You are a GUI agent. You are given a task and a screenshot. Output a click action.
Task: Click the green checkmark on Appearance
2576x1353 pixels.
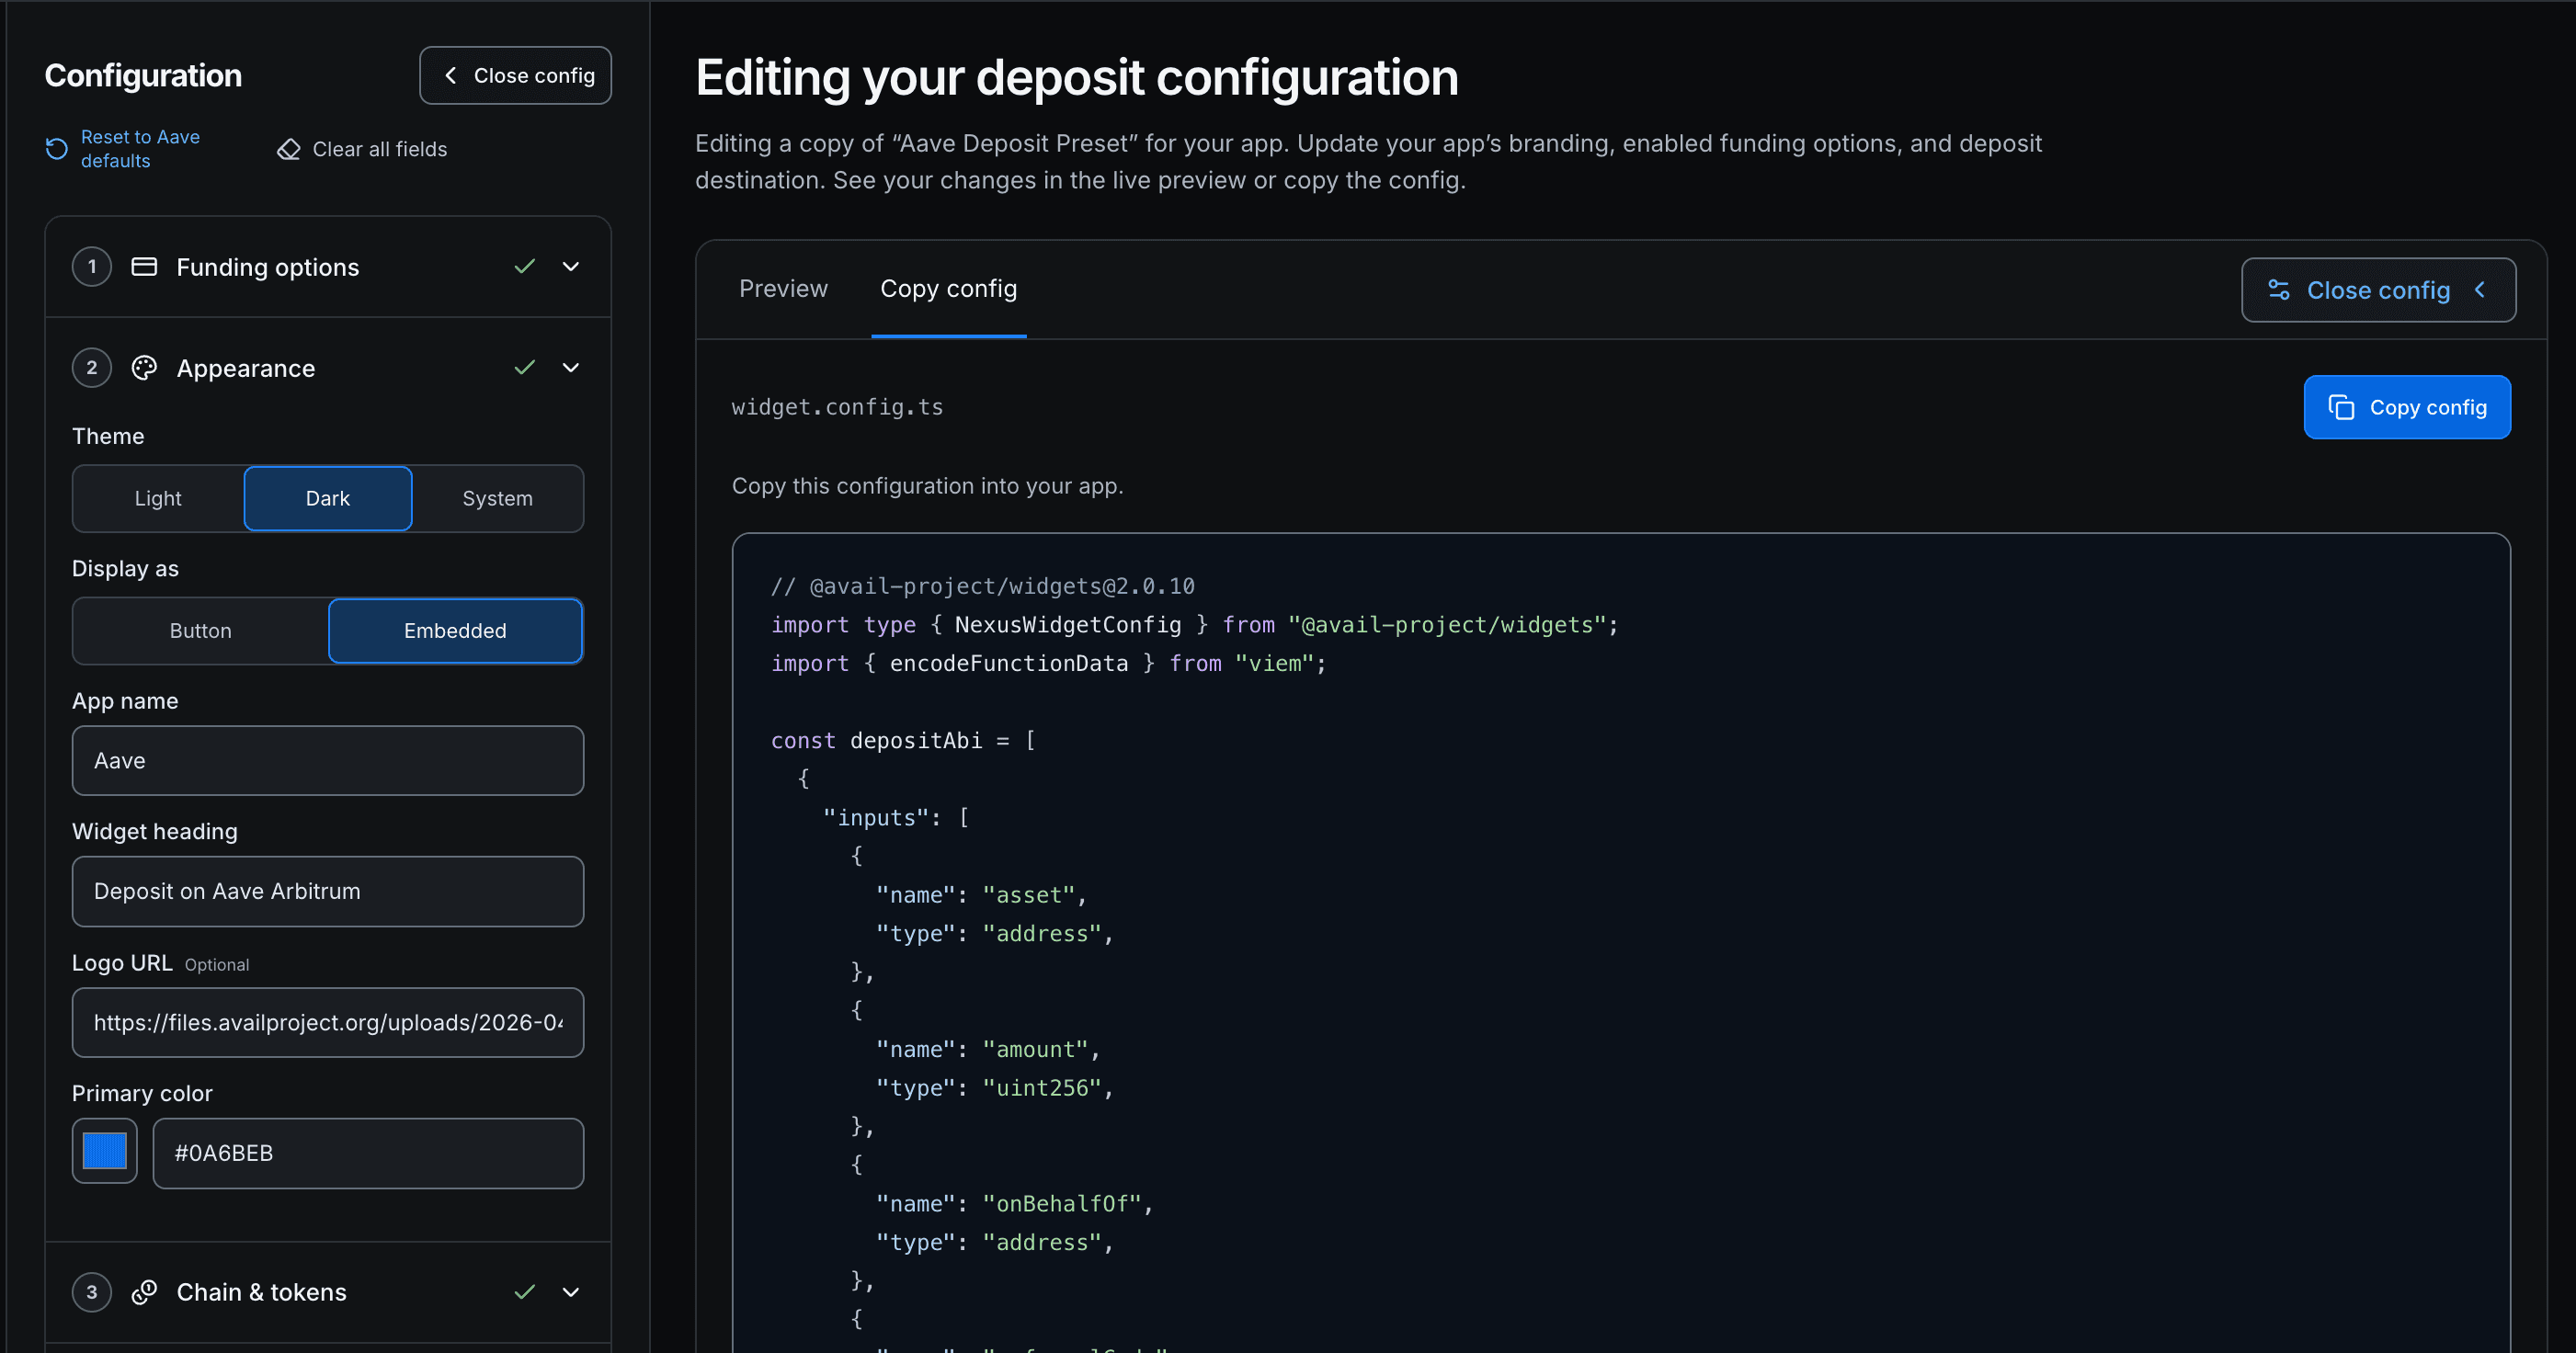pyautogui.click(x=524, y=368)
